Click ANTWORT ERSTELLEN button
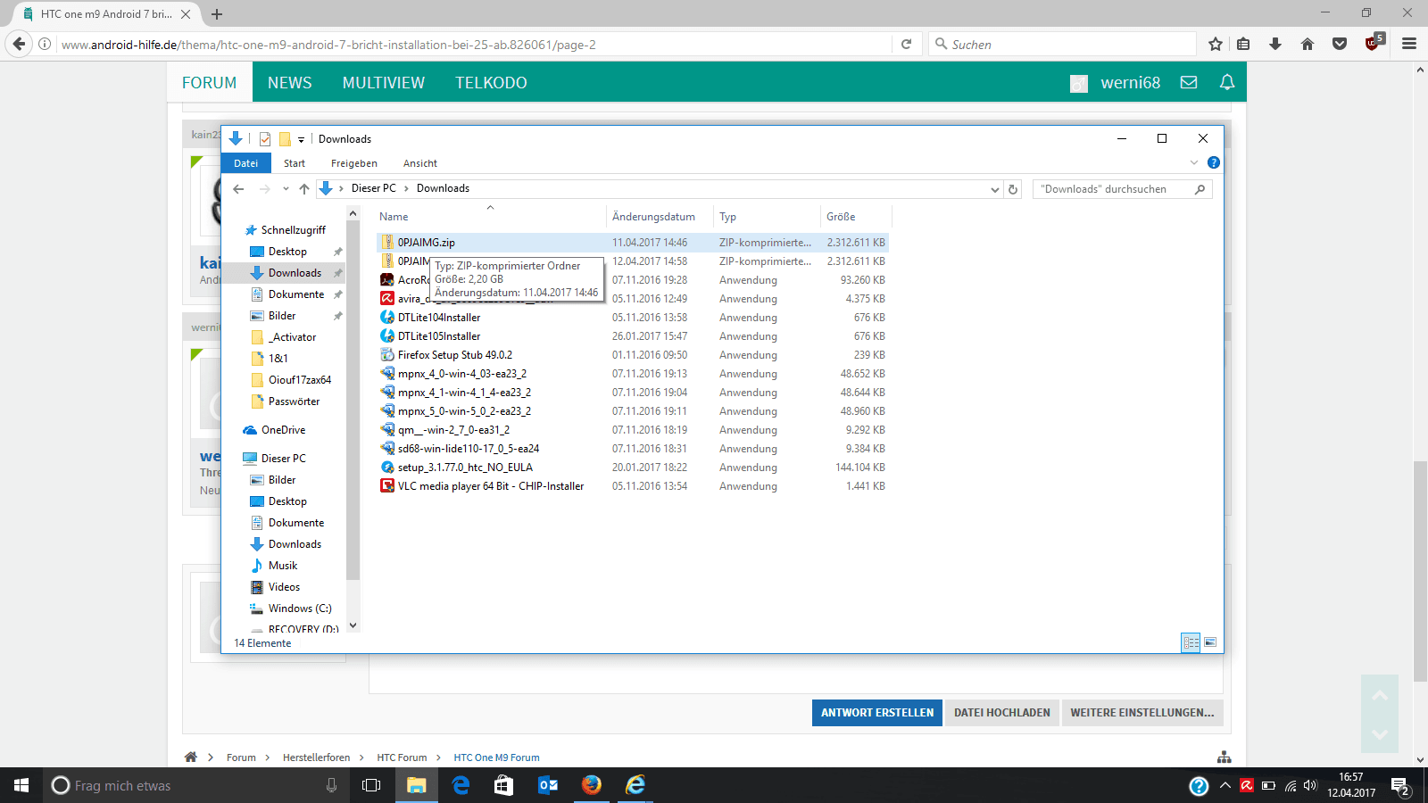This screenshot has width=1428, height=803. pos(877,712)
